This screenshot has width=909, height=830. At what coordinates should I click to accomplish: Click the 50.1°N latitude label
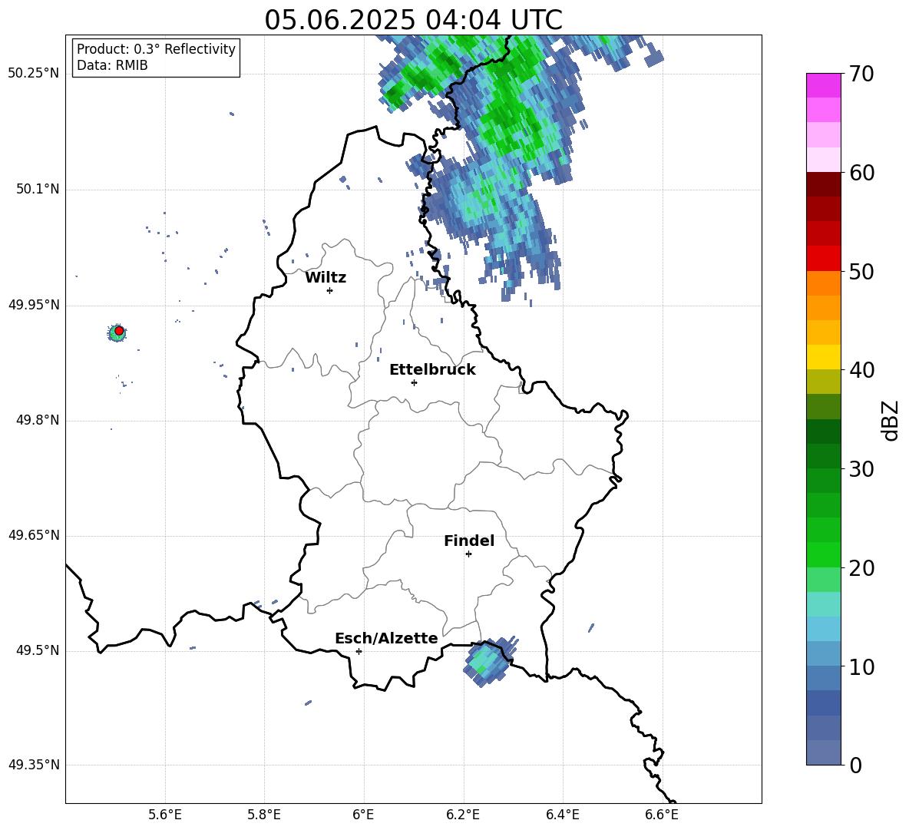coord(38,189)
